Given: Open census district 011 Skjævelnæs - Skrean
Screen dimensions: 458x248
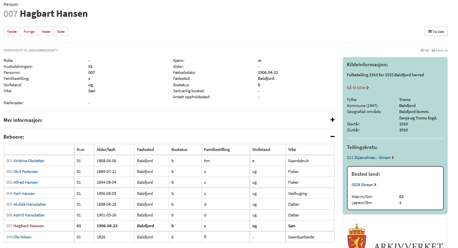Looking at the screenshot, I should [370, 158].
